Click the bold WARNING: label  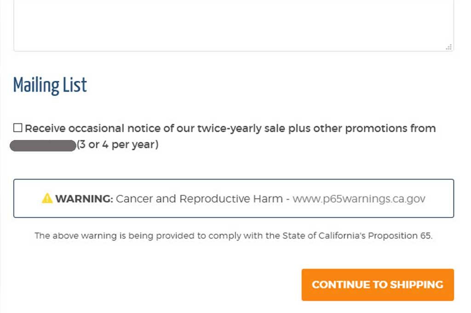click(84, 198)
